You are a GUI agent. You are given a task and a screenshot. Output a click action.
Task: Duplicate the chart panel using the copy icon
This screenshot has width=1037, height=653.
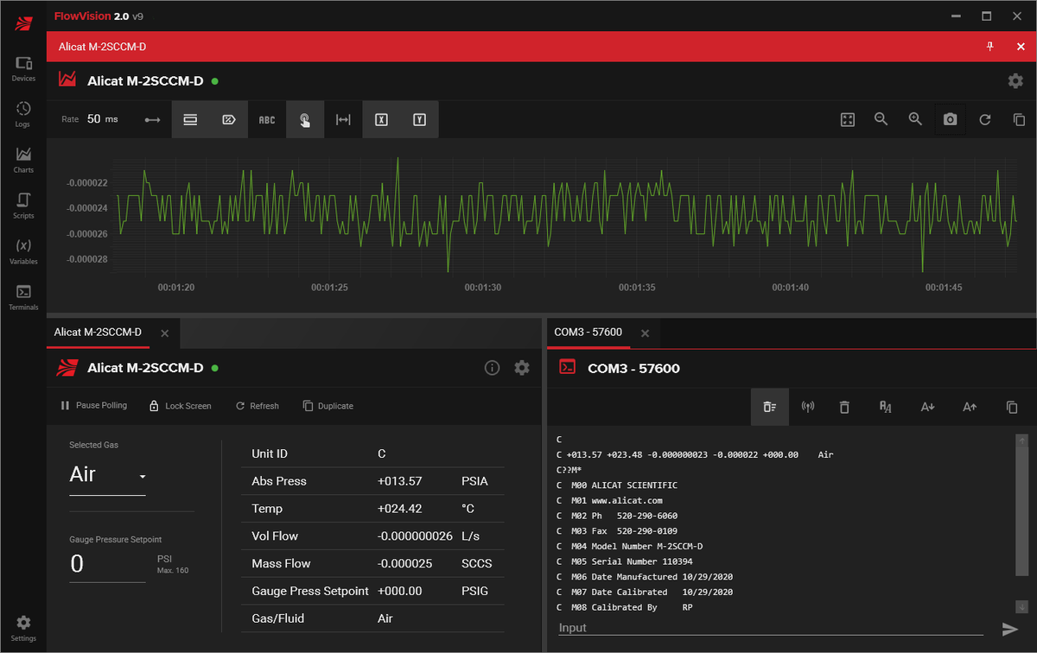coord(1019,120)
